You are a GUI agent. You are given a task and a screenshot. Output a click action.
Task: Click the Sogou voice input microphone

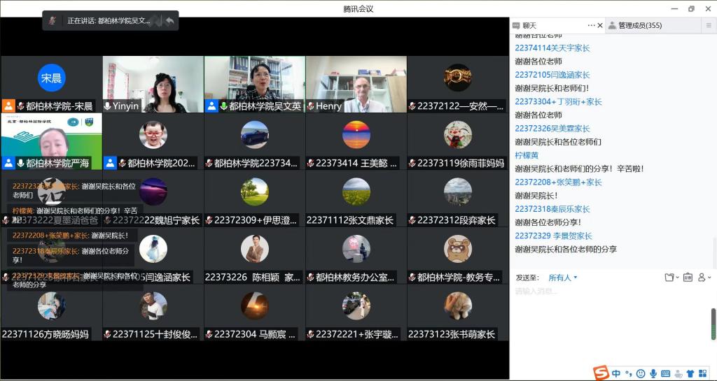653,373
